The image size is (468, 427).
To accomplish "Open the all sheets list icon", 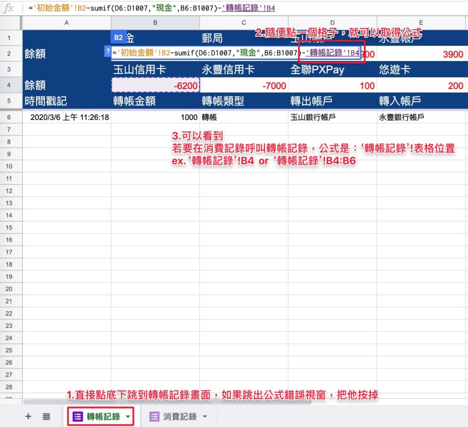I will pyautogui.click(x=46, y=416).
